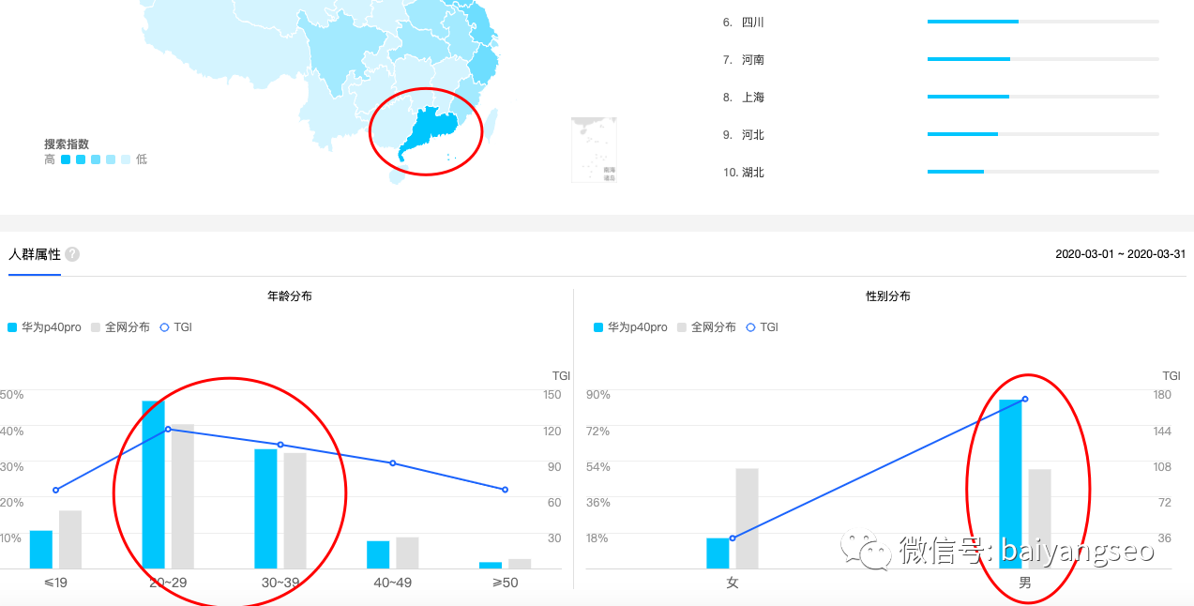The image size is (1194, 606).
Task: Switch to the 人群属性 section tab
Action: [34, 253]
